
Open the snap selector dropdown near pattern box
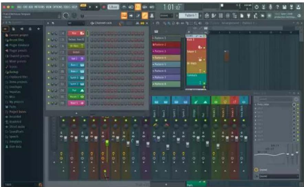click(x=166, y=16)
